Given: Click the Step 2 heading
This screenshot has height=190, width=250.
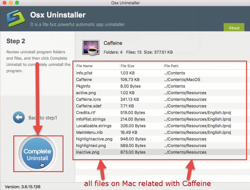Looking at the screenshot, I should click(16, 41).
